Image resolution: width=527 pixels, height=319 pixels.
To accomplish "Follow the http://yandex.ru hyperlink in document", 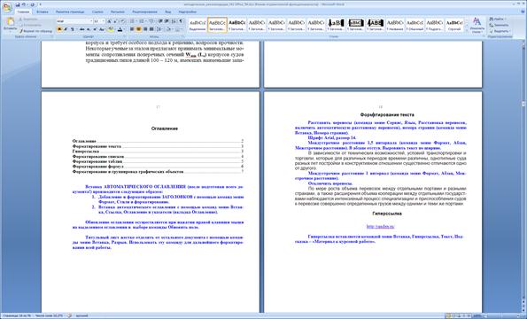I will [x=380, y=226].
